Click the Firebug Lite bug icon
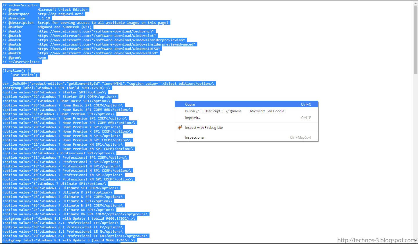This screenshot has width=418, height=244. [180, 127]
